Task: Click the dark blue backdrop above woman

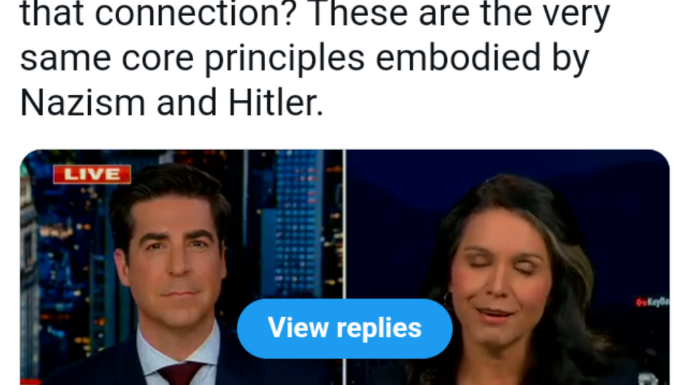Action: click(x=507, y=163)
